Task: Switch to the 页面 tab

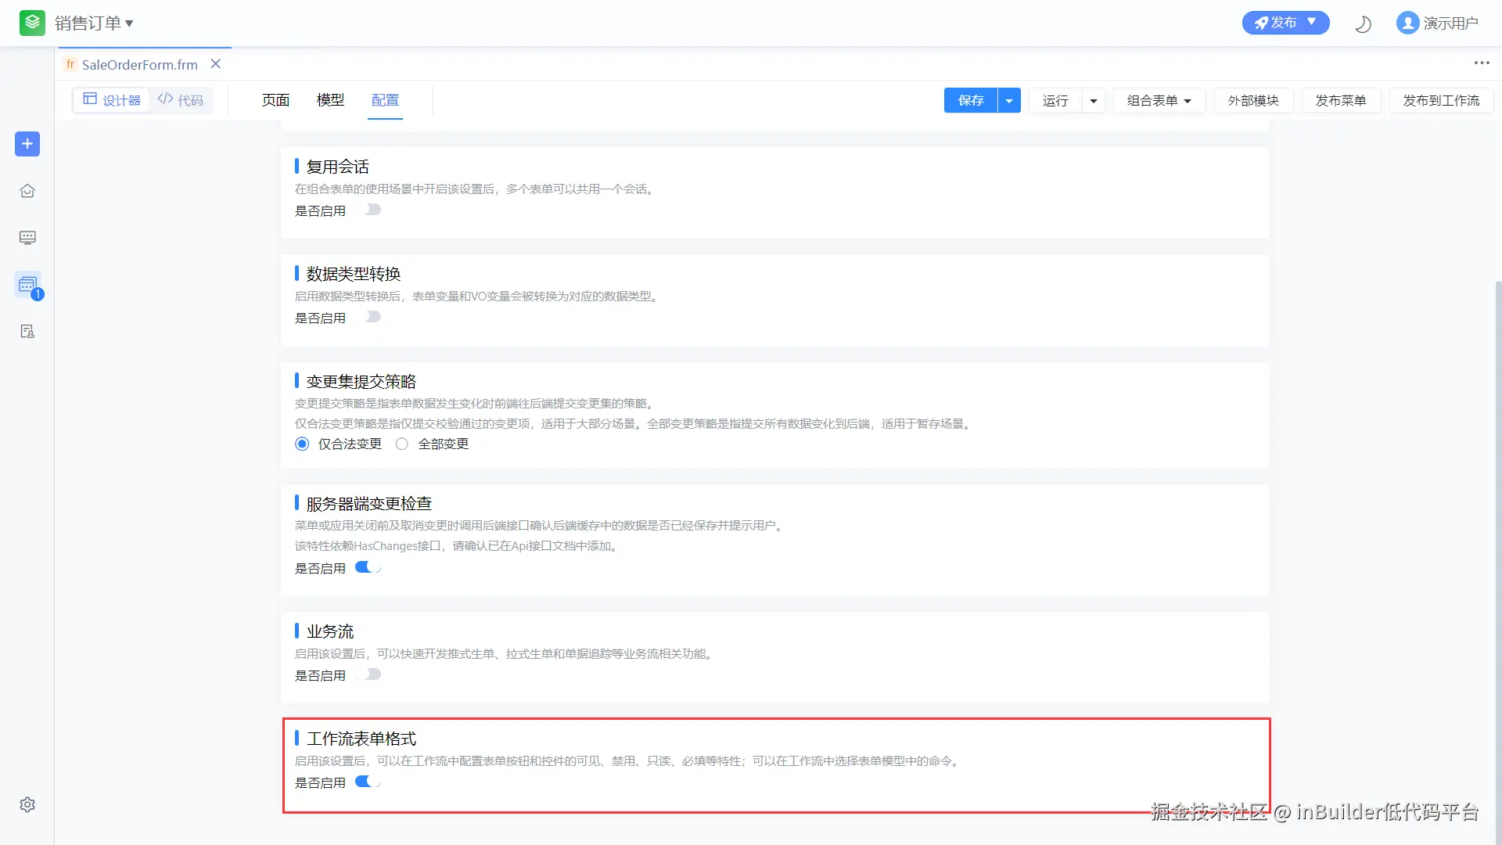Action: 275,100
